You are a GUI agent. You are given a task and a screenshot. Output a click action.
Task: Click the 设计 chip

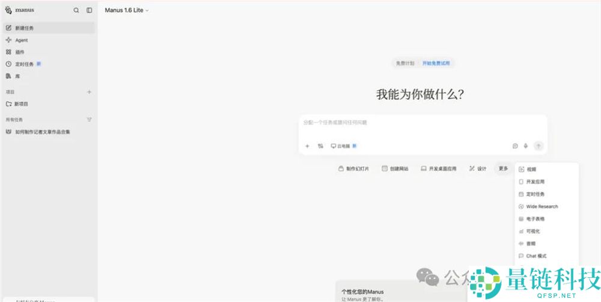click(x=478, y=169)
